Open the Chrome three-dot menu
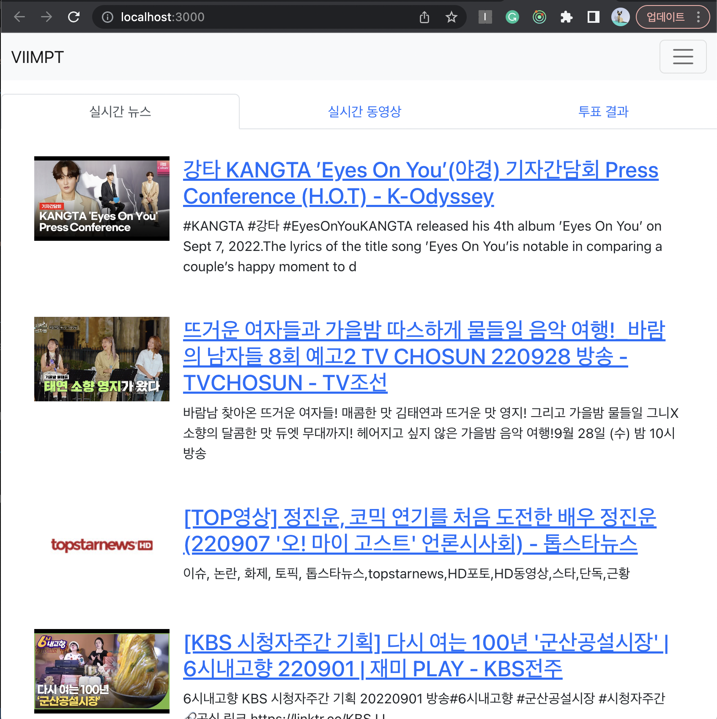Screen dimensions: 717x719 click(698, 17)
